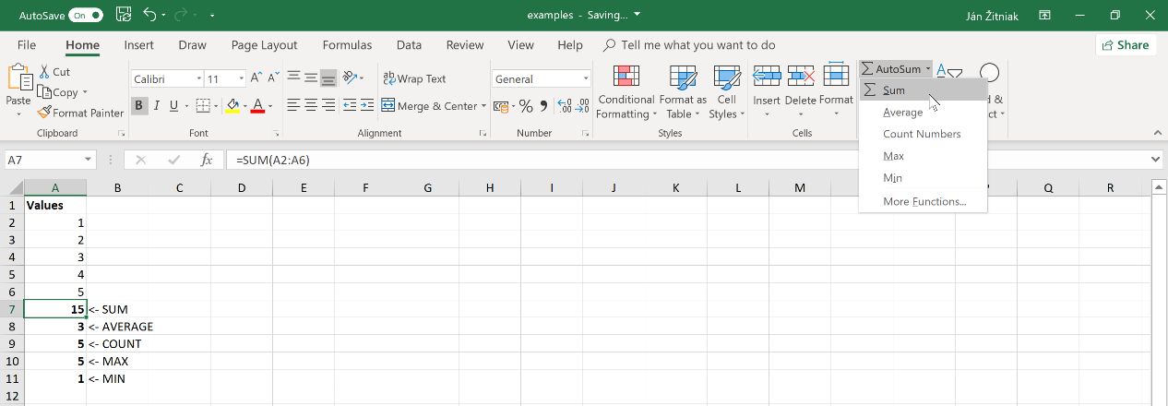
Task: Apply yellow Fill Color bucket
Action: (232, 106)
